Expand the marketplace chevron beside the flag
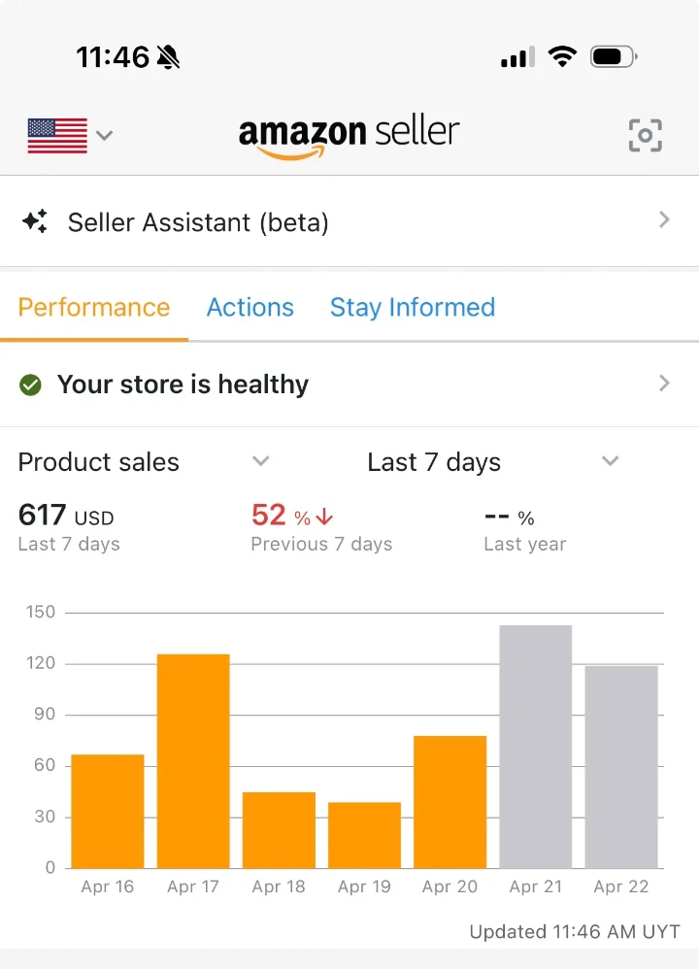699x969 pixels. click(x=105, y=135)
